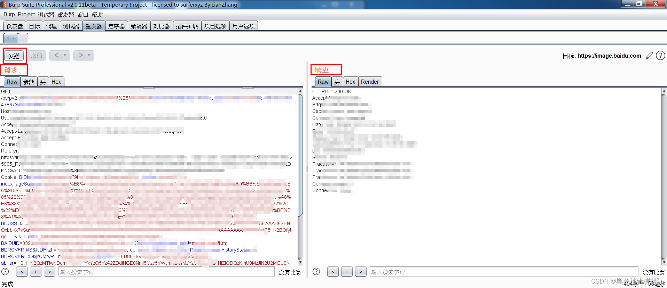Click the request search next-match > button
The height and width of the screenshot is (288, 667).
coord(49,272)
